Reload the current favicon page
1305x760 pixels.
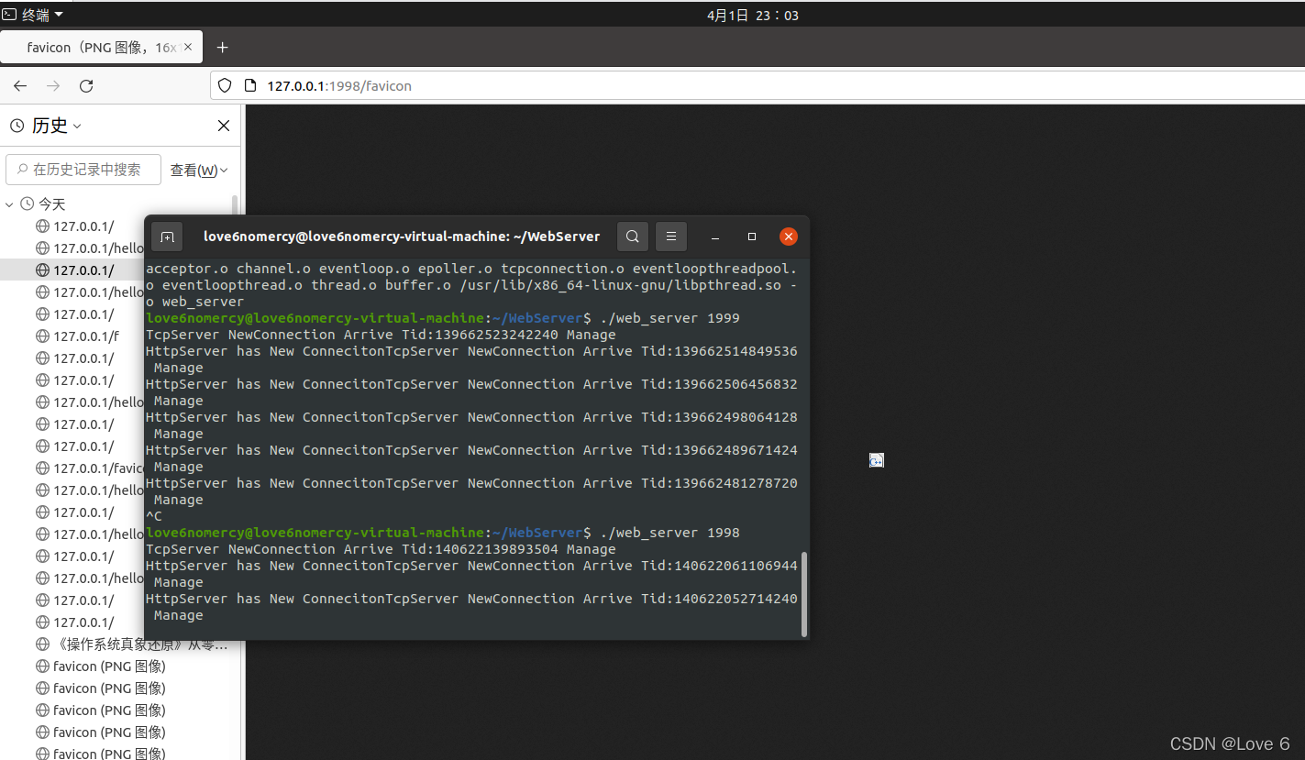click(x=86, y=85)
